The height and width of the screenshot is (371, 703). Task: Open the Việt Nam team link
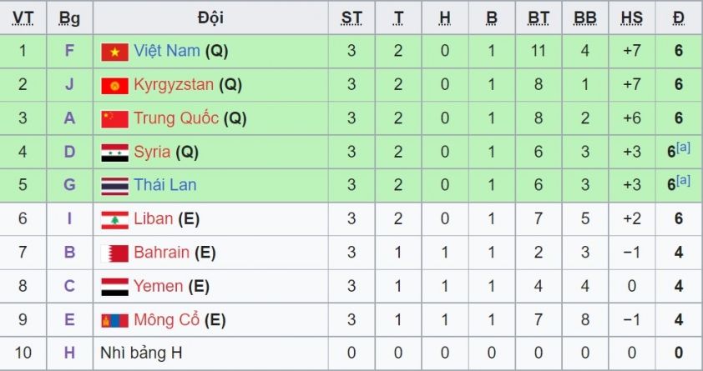[x=167, y=51]
